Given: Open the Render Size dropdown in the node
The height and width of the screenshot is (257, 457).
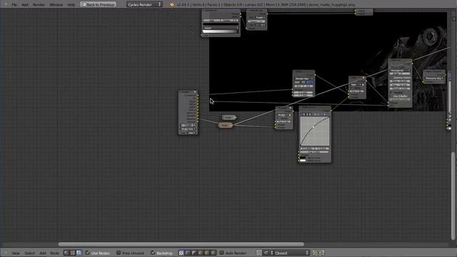Looking at the screenshot, I should click(303, 79).
